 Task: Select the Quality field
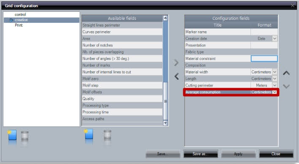[122, 99]
